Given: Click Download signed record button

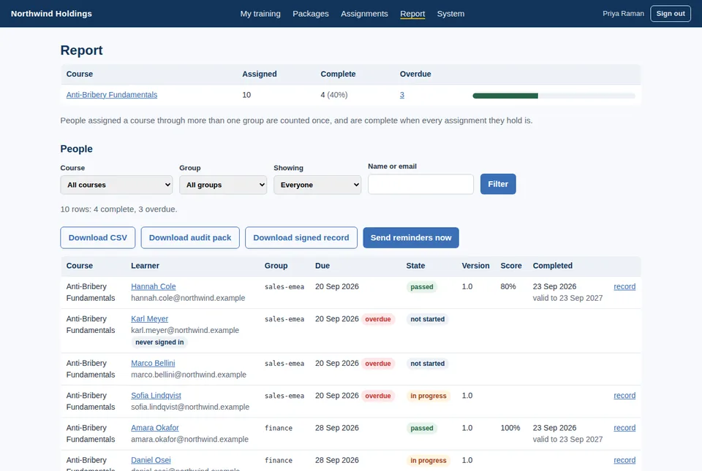Looking at the screenshot, I should (301, 238).
